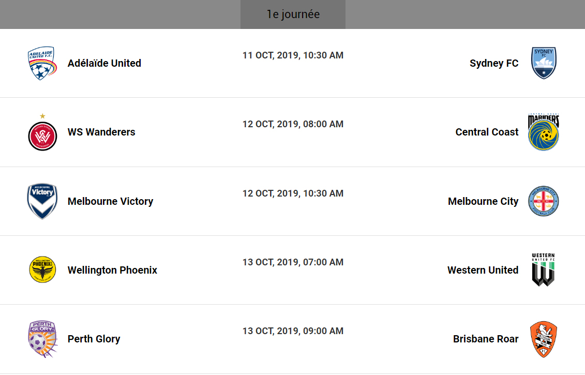Click the Western United logo
Viewport: 585px width, 375px height.
click(x=544, y=269)
